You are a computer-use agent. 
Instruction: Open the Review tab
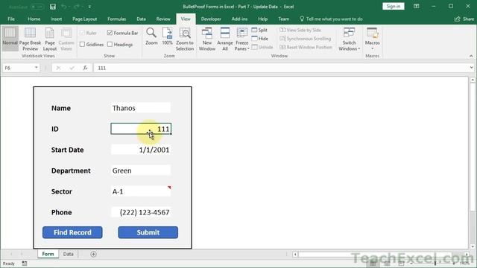[x=163, y=19]
